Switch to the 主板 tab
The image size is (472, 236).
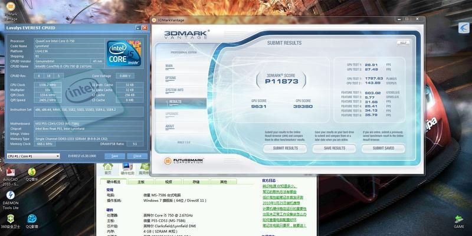coord(141,182)
